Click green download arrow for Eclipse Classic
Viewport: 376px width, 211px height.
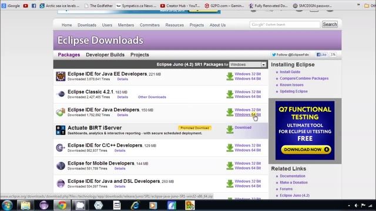coord(230,94)
